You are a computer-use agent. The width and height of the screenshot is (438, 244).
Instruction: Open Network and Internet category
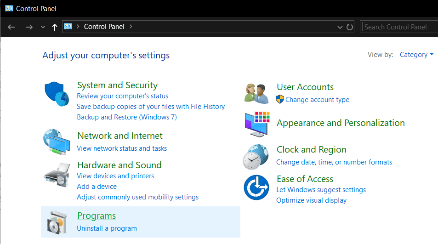pyautogui.click(x=120, y=136)
